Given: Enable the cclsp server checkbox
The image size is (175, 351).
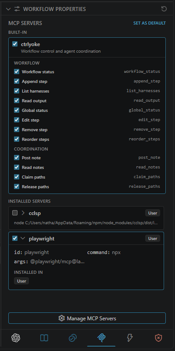Looking at the screenshot, I should coord(15,213).
